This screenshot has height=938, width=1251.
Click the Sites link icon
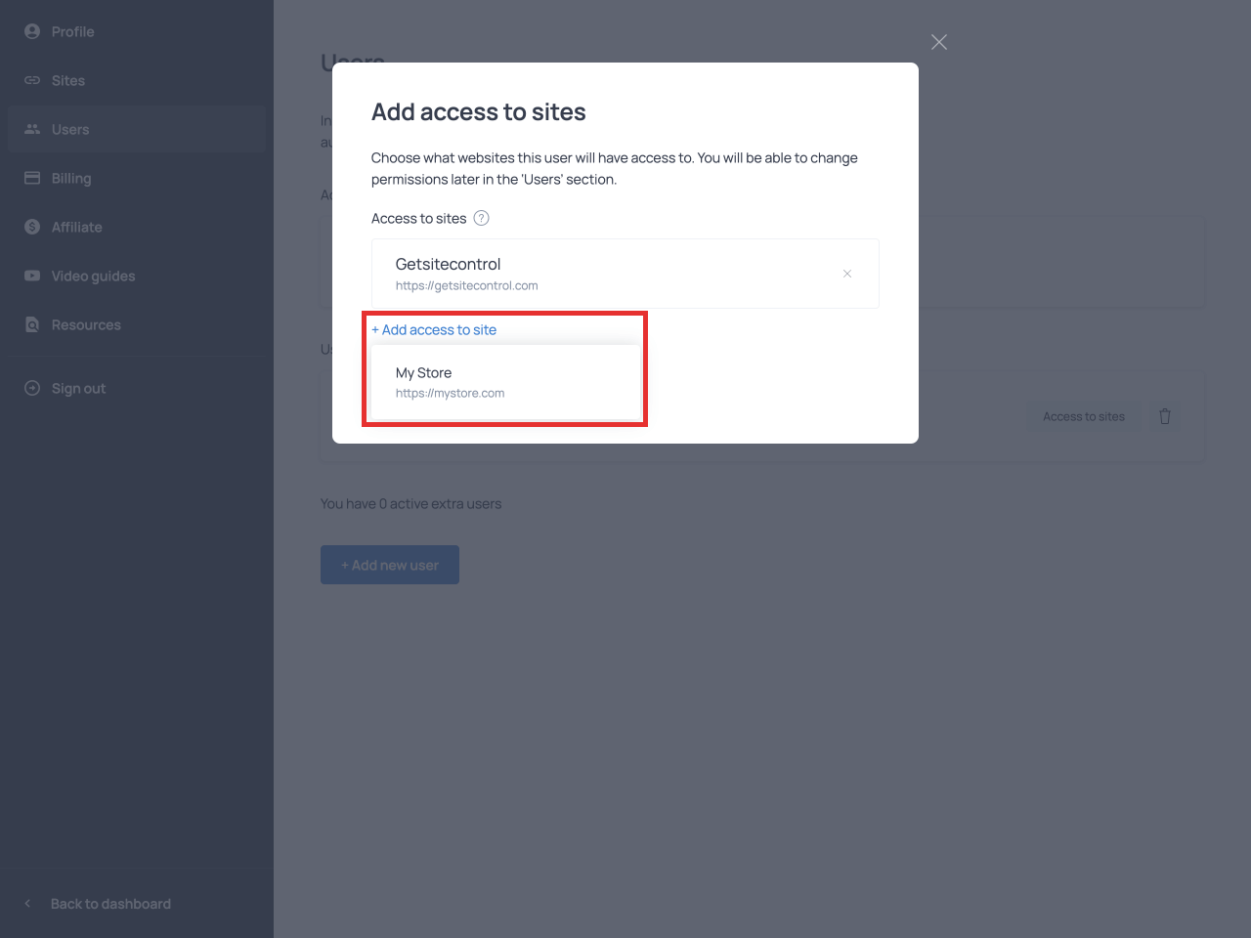[x=32, y=80]
